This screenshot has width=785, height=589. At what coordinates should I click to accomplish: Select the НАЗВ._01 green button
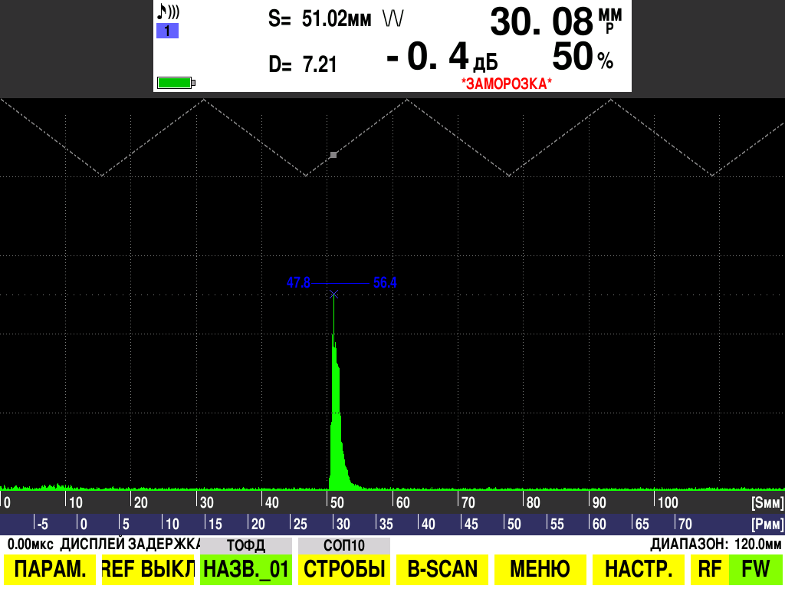(x=245, y=570)
